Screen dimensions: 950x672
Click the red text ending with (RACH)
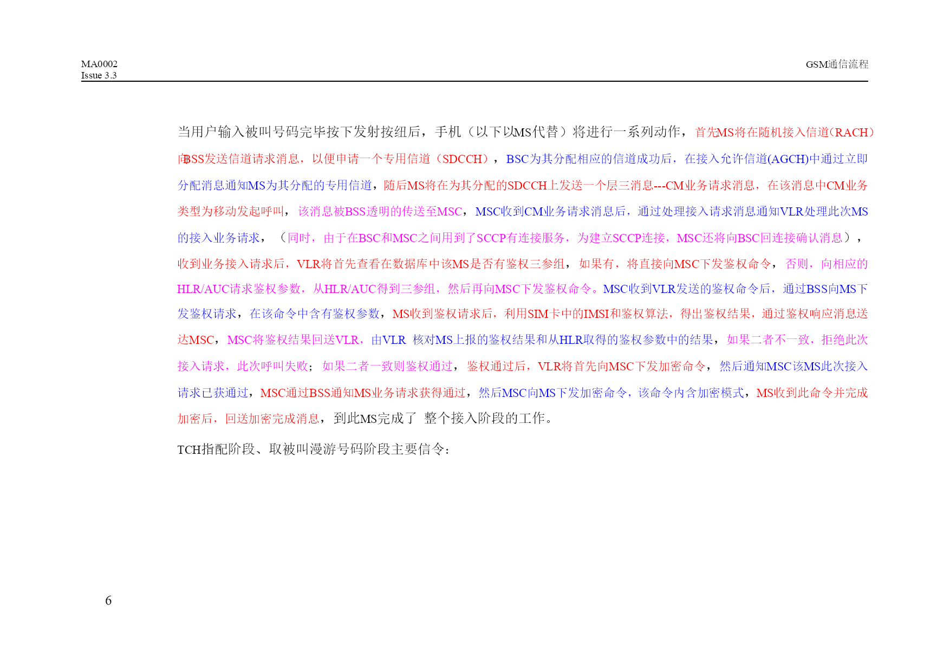[x=784, y=132]
